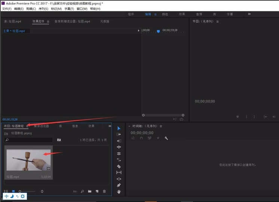Click the thumbnail zoom slider

click(20, 191)
